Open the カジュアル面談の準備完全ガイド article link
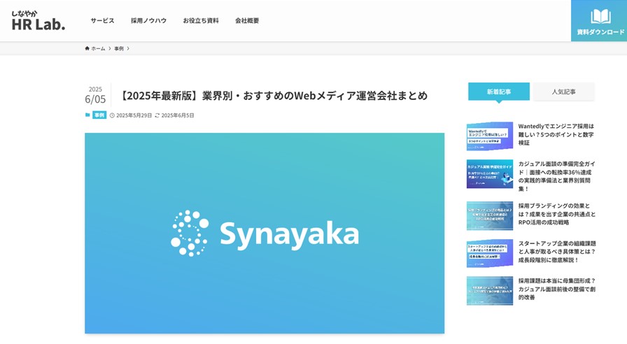Image resolution: width=627 pixels, height=344 pixels. (x=556, y=176)
